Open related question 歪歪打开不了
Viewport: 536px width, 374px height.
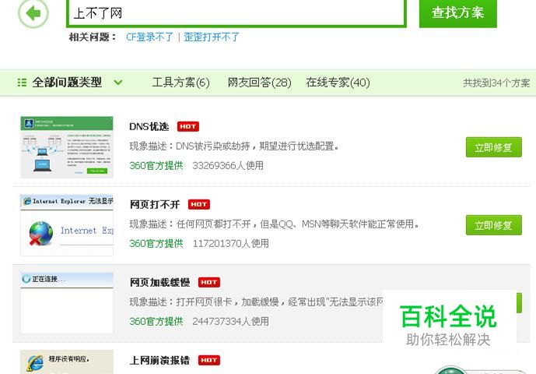pyautogui.click(x=212, y=37)
